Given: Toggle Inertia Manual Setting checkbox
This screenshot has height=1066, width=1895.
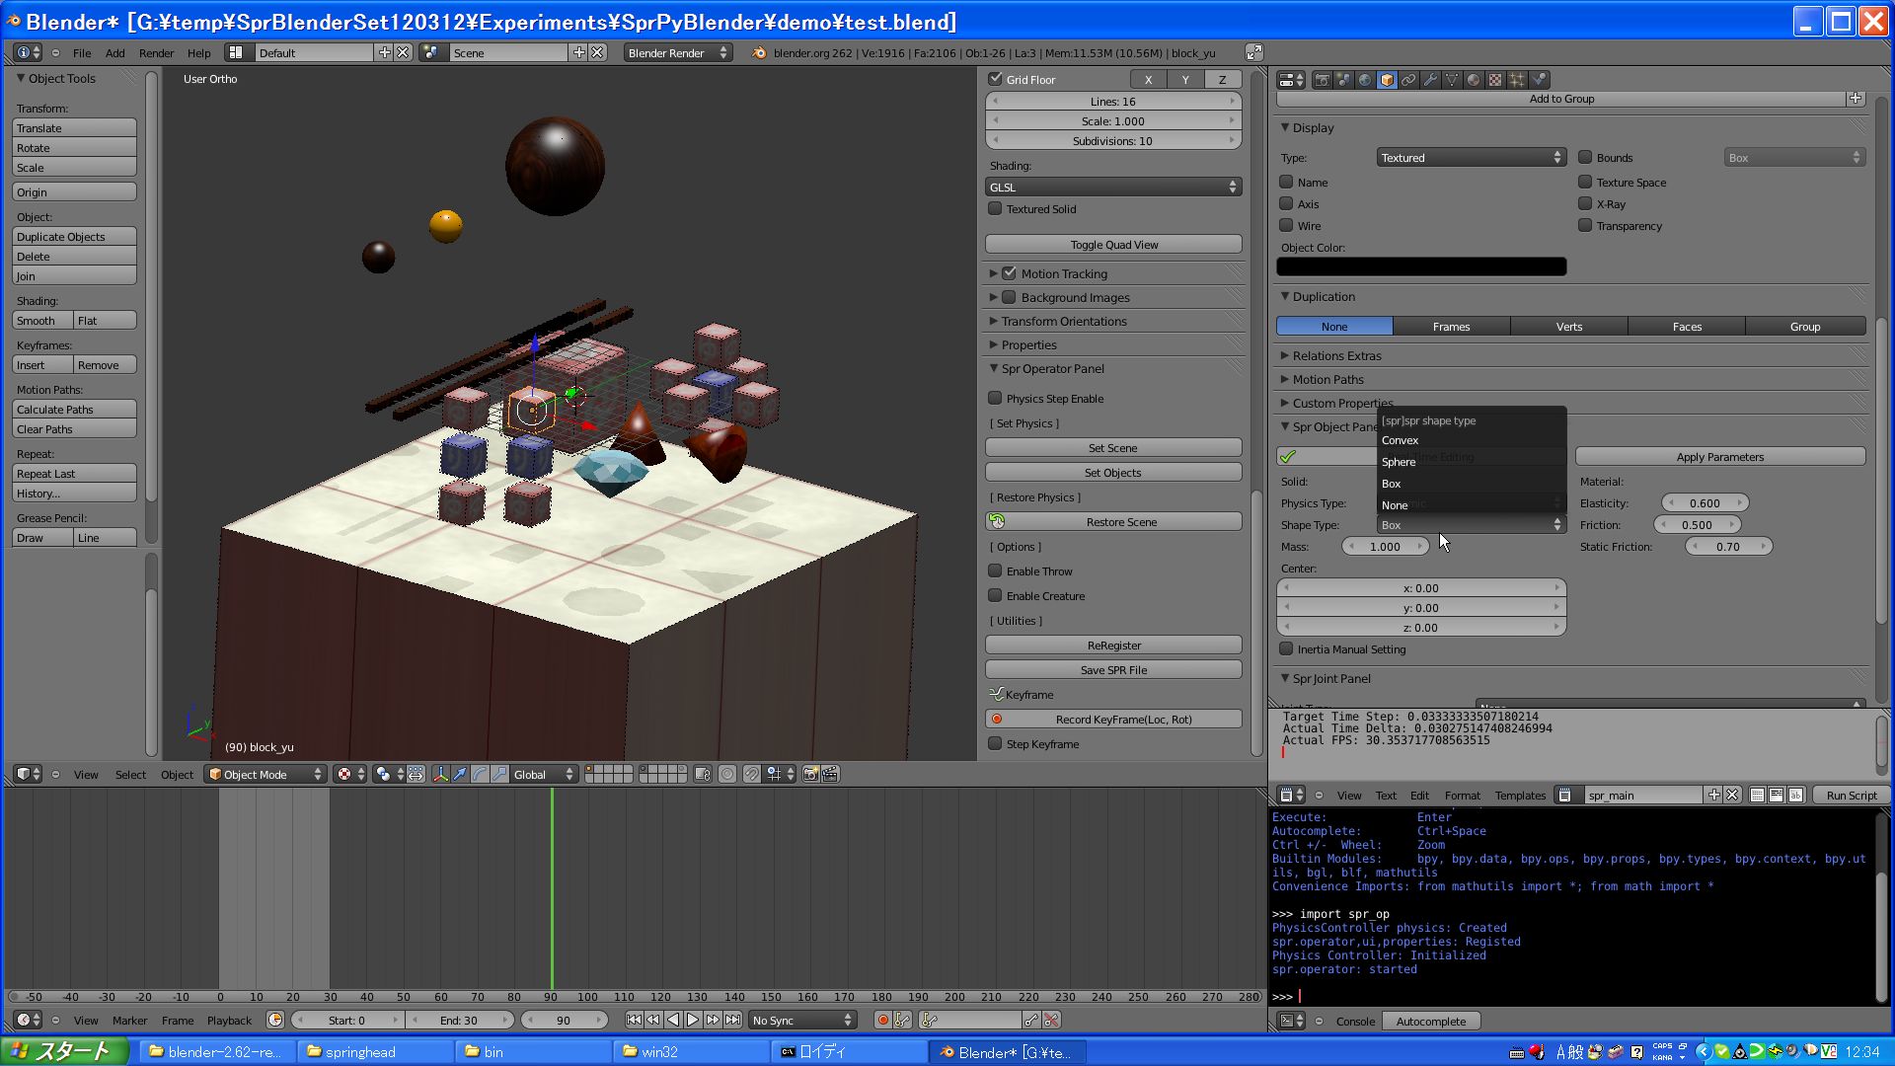Looking at the screenshot, I should [1286, 648].
